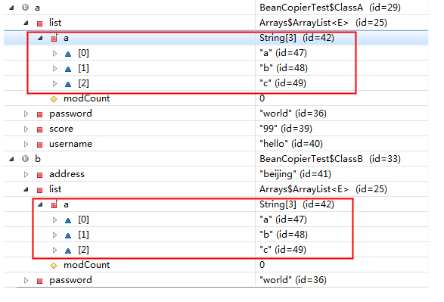
Task: Click triangle icon of [1] in ClassB's array
Action: 68,235
